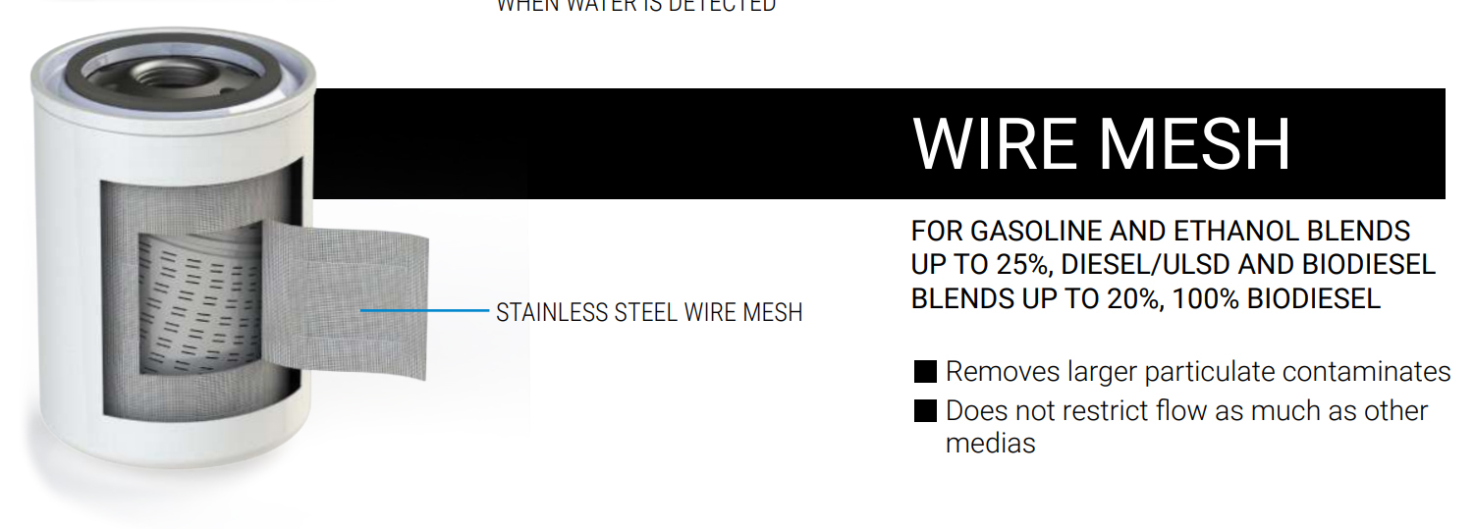Screen dimensions: 1475x529
Task: Click the WIRE MESH heading text
Action: point(1102,144)
